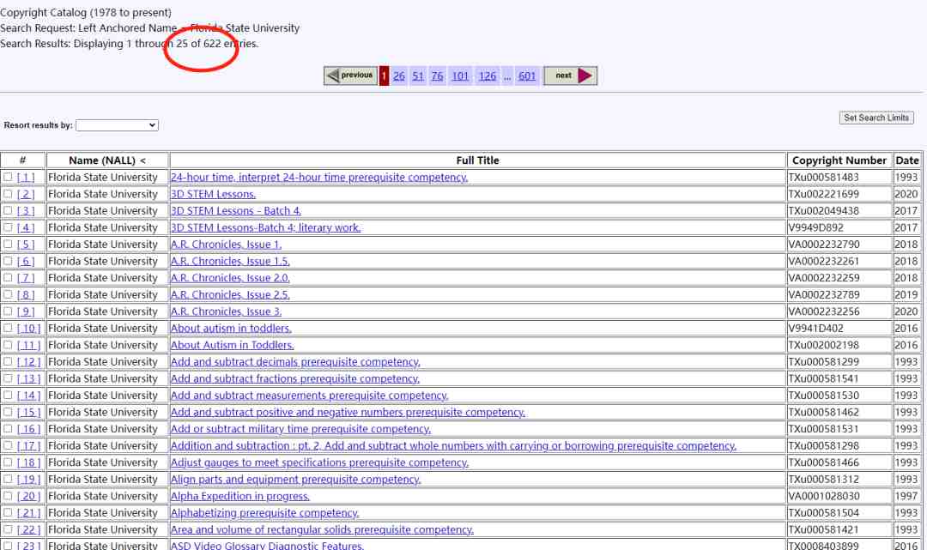Tick the checkbox for entry 5

(8, 244)
